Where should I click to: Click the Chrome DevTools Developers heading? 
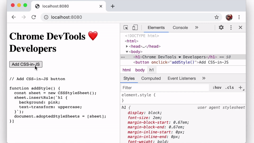(54, 42)
